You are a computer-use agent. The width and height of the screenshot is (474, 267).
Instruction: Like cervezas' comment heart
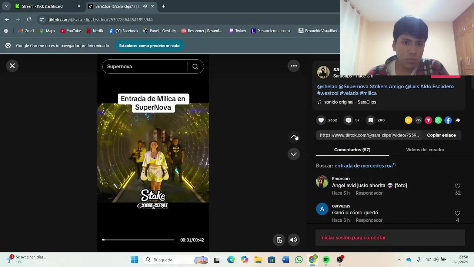pos(457,213)
